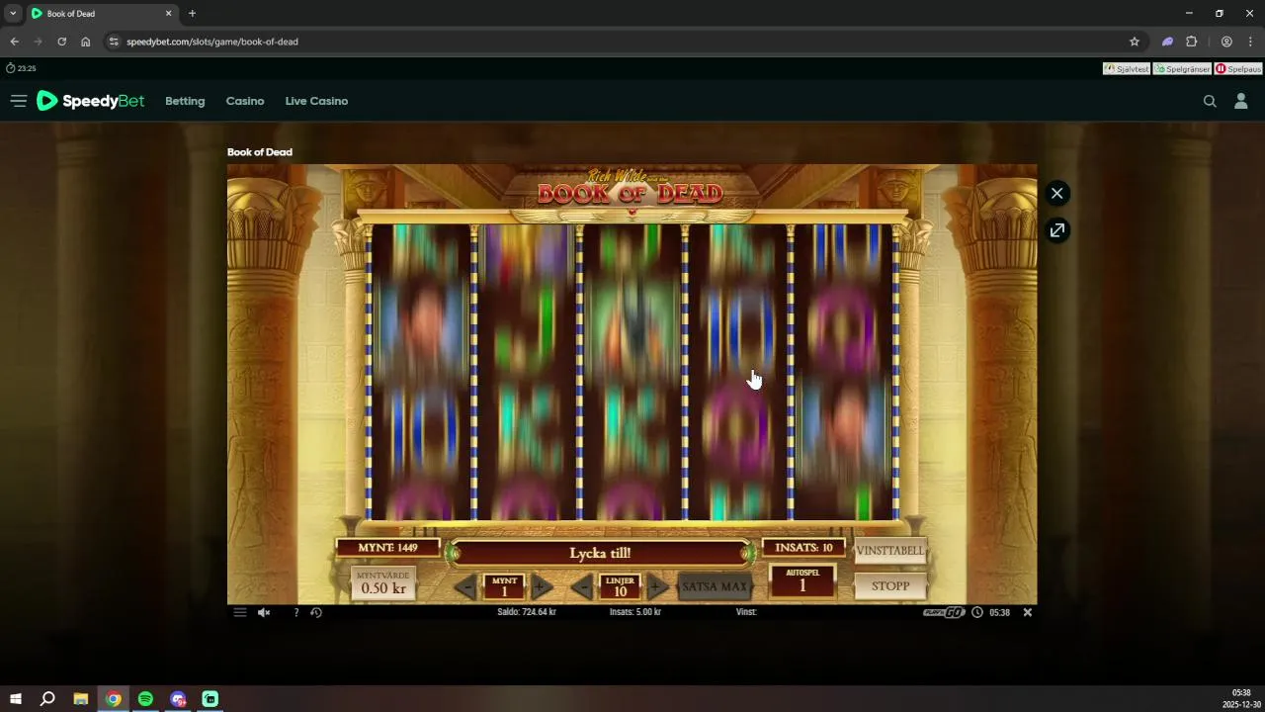Screen dimensions: 1265x712
Task: Open the Chrome three-dot menu
Action: (1250, 42)
